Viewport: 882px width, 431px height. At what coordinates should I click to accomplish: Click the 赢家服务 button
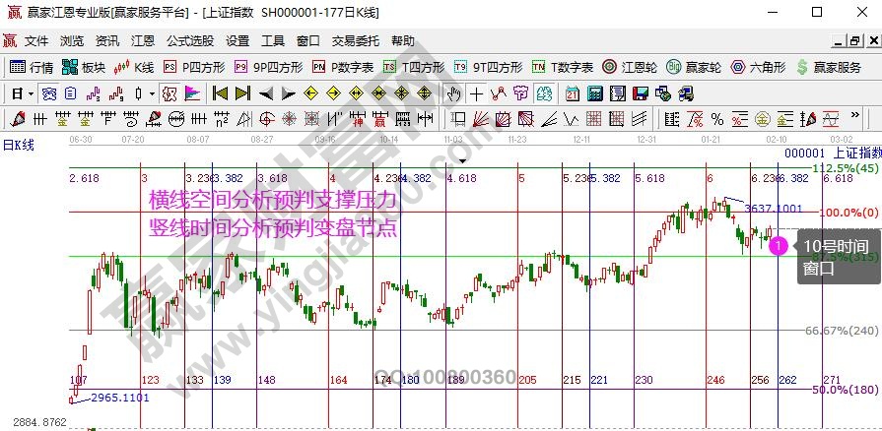(x=830, y=67)
